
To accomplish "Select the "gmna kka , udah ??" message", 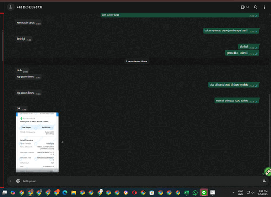I will point(242,53).
